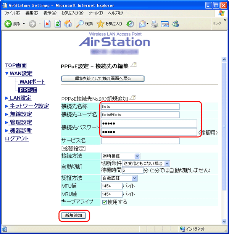Focus the 待機時間 minutes field

pos(132,170)
